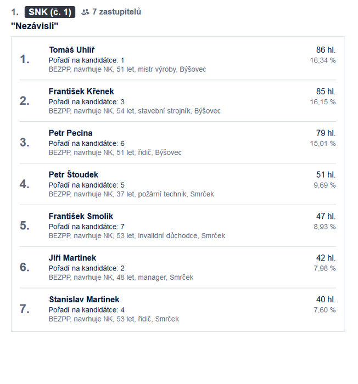Click the people icon beside 7 zastupitelů
The image size is (358, 384).
(85, 12)
